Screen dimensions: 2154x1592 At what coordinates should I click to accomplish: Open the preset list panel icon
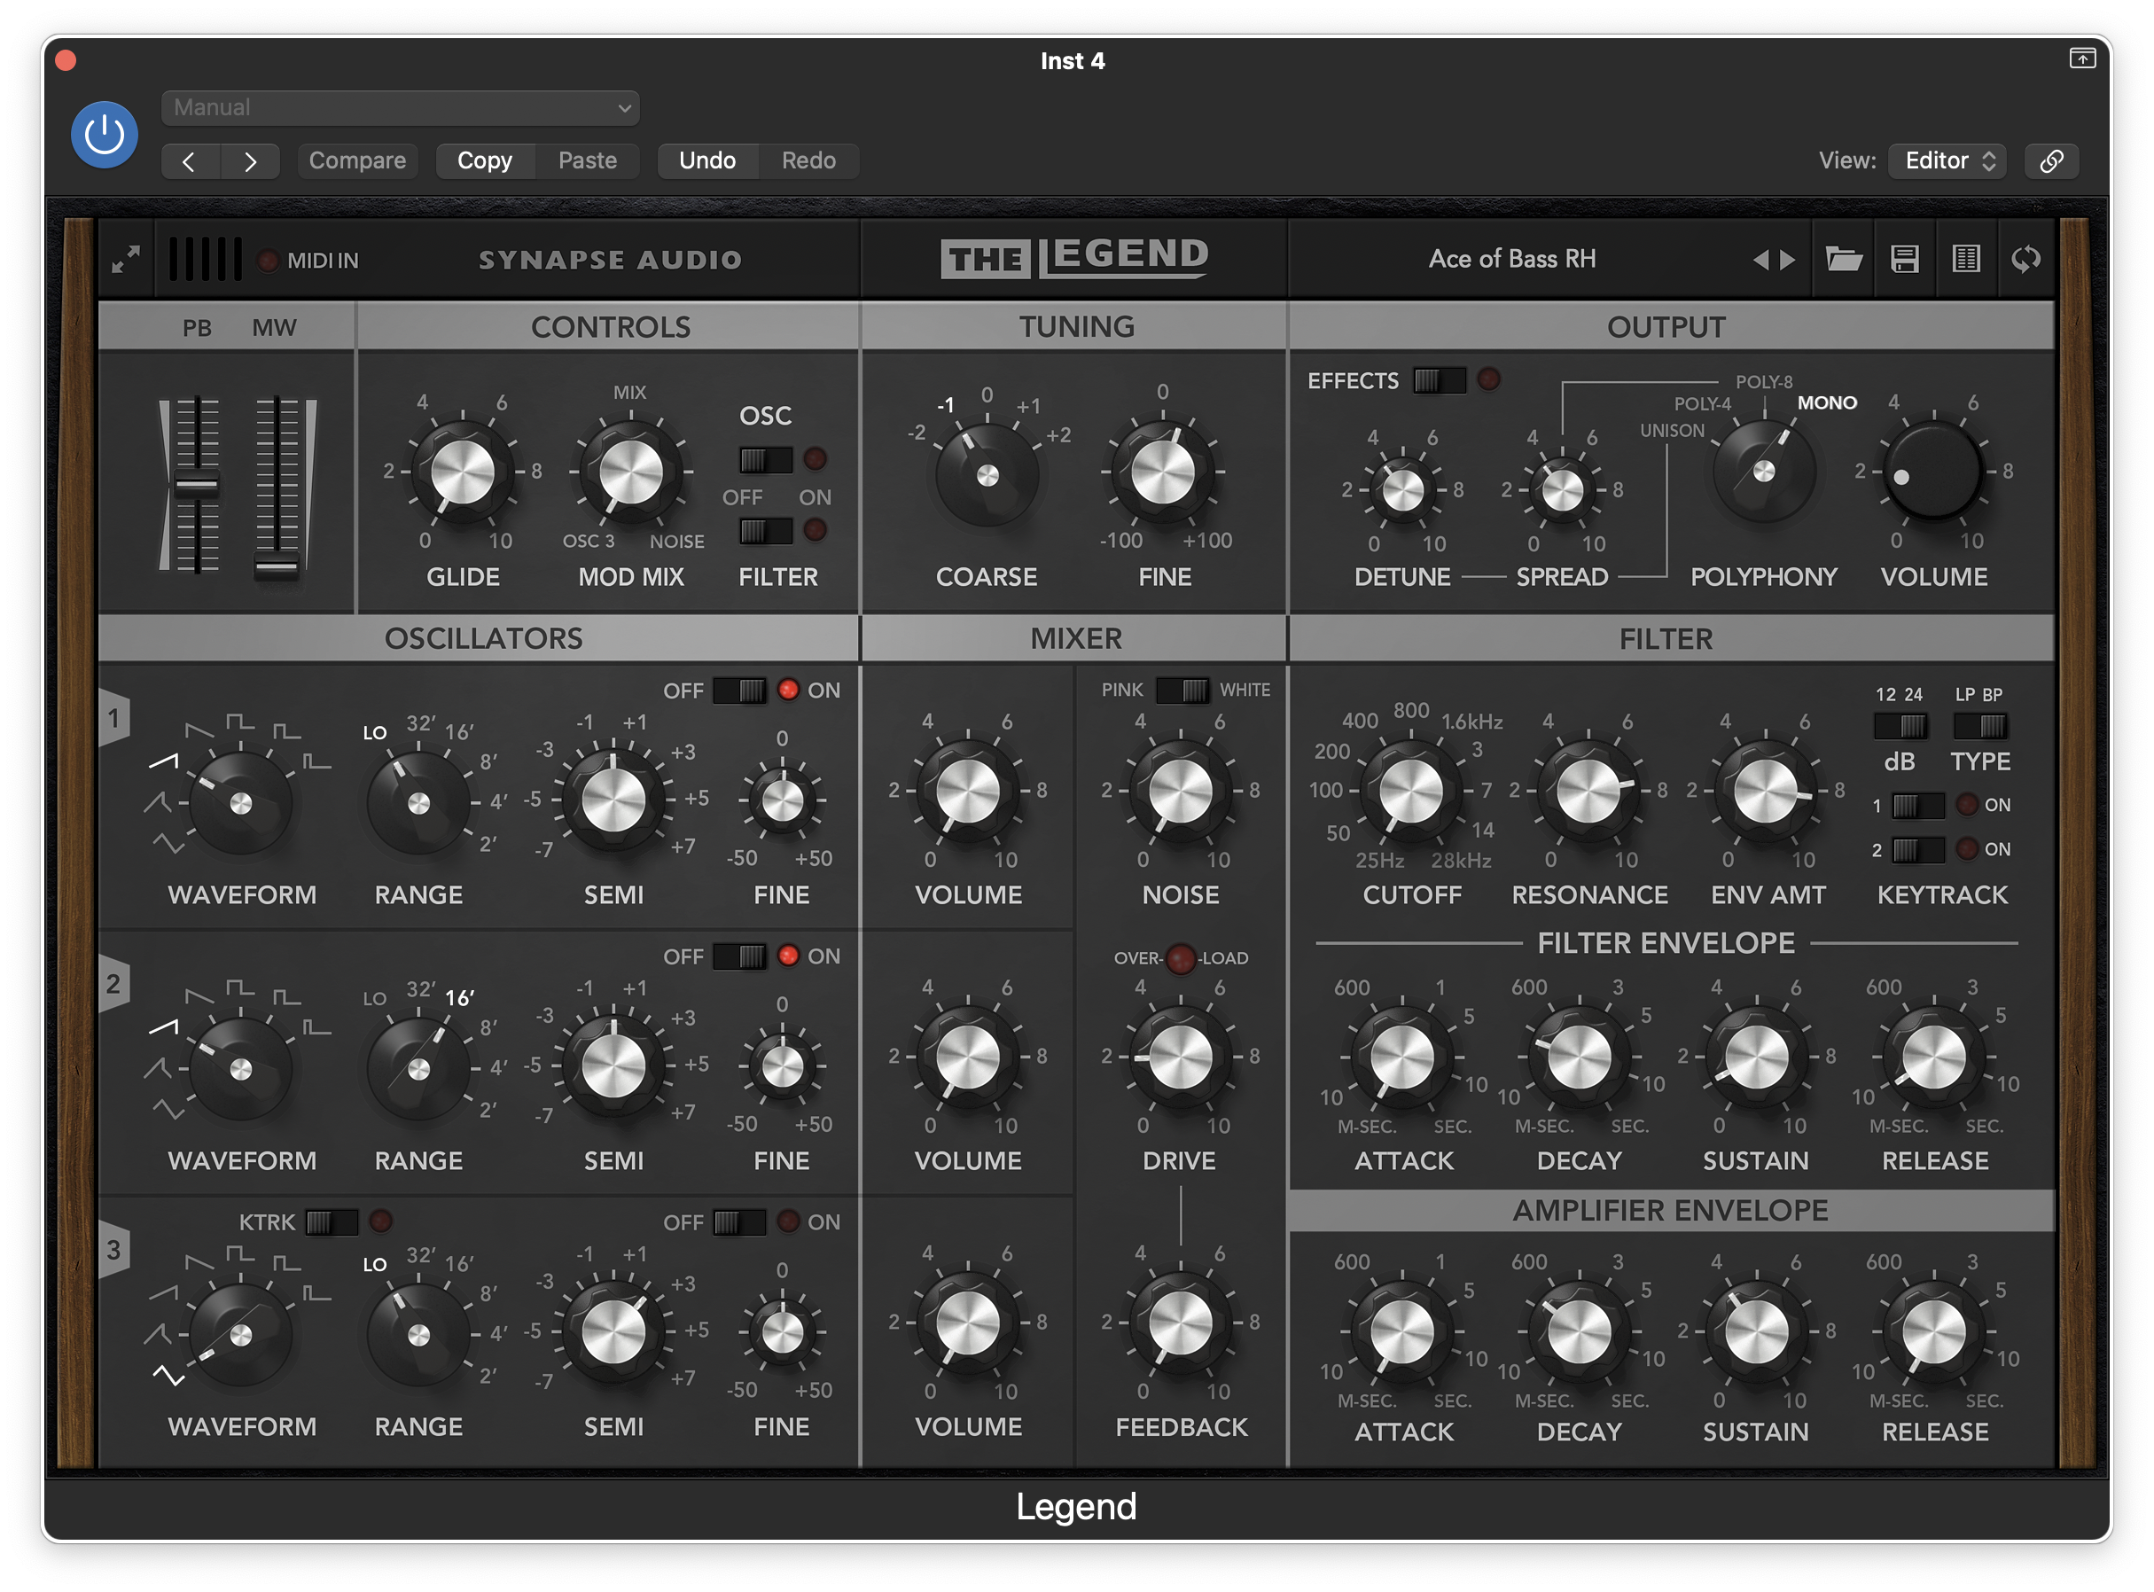pyautogui.click(x=1965, y=258)
